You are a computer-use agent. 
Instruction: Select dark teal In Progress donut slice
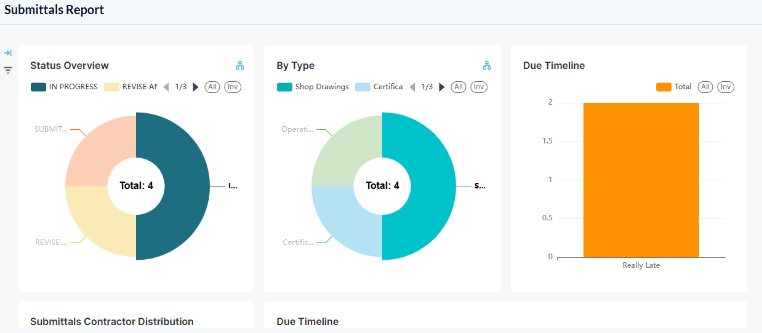(186, 186)
